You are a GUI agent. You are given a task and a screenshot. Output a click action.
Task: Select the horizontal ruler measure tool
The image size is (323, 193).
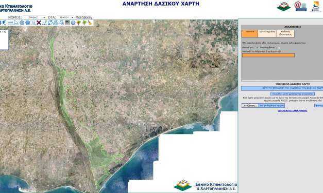click(10, 23)
